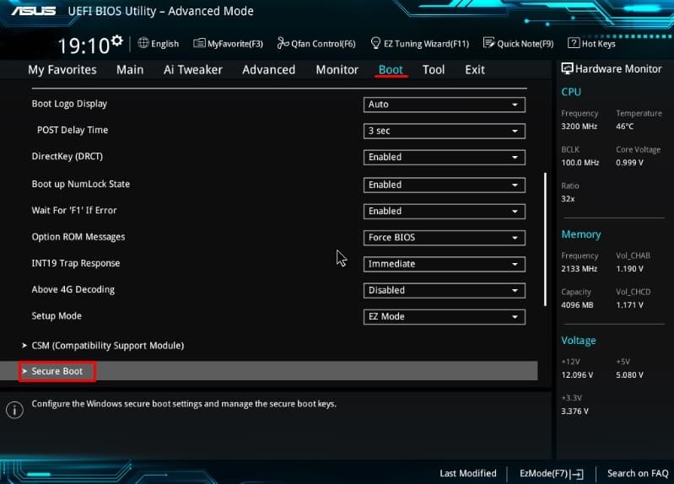The height and width of the screenshot is (484, 674).
Task: Open Boot up NumLock State dropdown
Action: click(x=444, y=185)
